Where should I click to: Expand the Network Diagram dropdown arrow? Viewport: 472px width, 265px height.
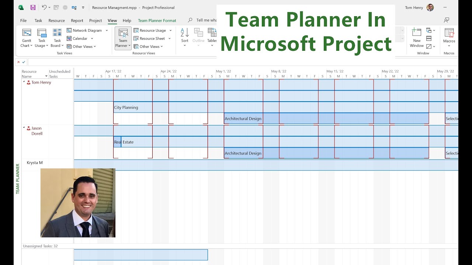click(x=107, y=31)
